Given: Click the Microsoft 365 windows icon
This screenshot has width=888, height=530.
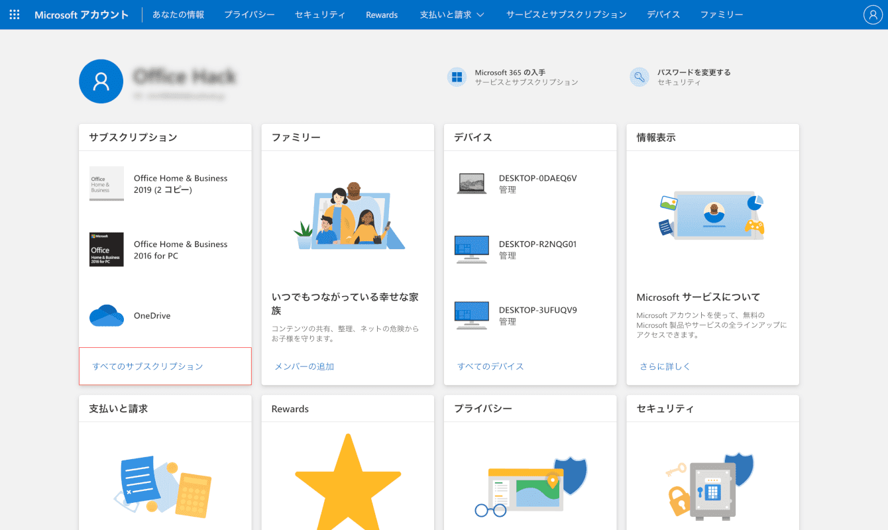Looking at the screenshot, I should 457,78.
